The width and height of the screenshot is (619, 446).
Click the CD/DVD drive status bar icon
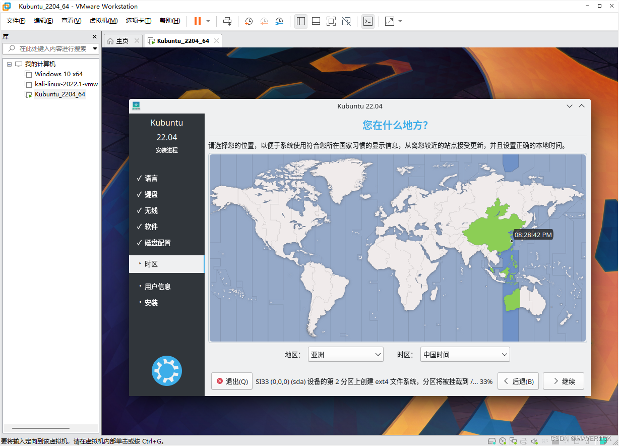click(x=503, y=440)
